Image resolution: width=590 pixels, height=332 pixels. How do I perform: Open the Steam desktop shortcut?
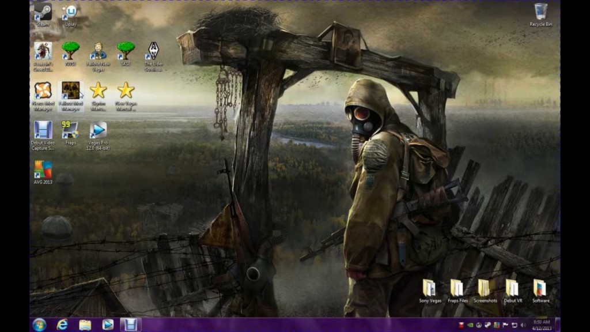(43, 15)
